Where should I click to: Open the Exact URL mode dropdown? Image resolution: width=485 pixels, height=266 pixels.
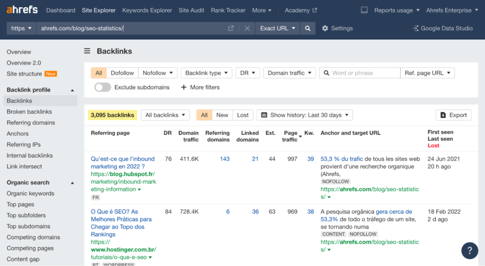coord(278,28)
